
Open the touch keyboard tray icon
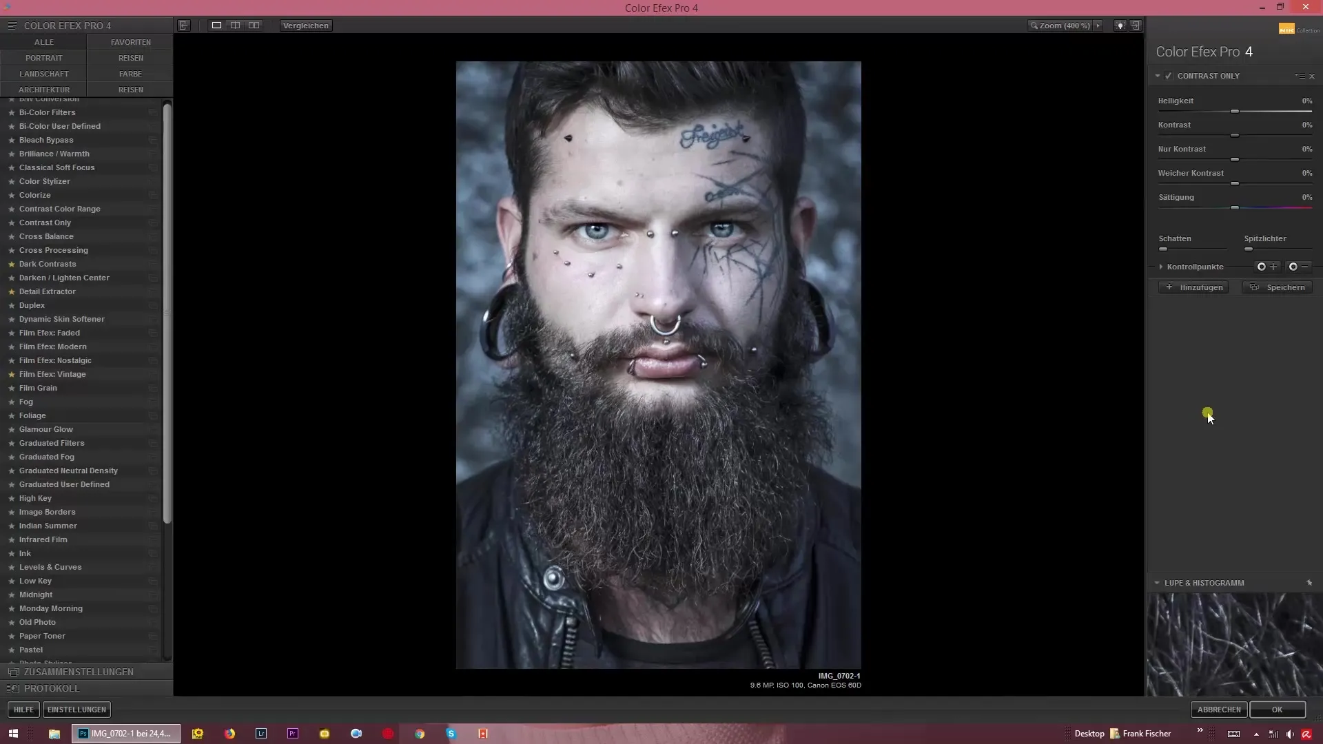coord(1233,734)
